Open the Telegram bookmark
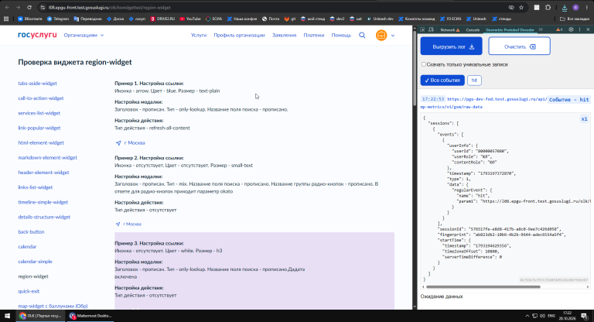This screenshot has width=594, height=322. pyautogui.click(x=58, y=19)
